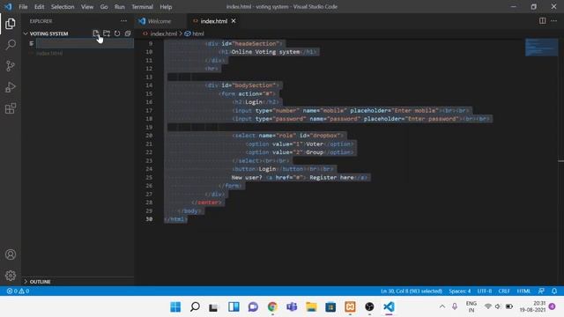Open the Terminal menu
Image resolution: width=564 pixels, height=317 pixels.
(x=143, y=7)
